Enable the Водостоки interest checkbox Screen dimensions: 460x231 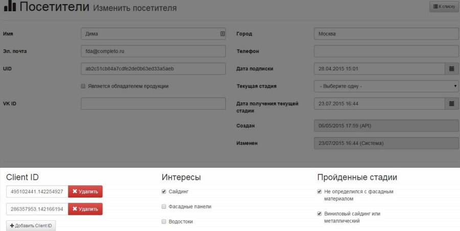[164, 222]
